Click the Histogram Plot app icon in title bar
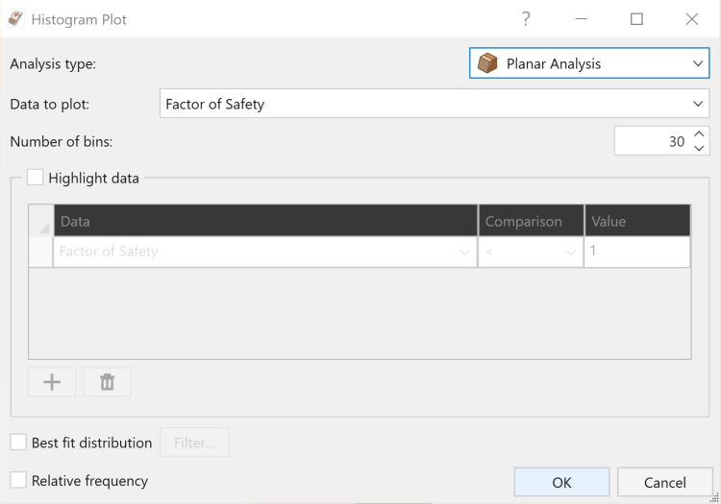This screenshot has width=721, height=504. pos(16,19)
